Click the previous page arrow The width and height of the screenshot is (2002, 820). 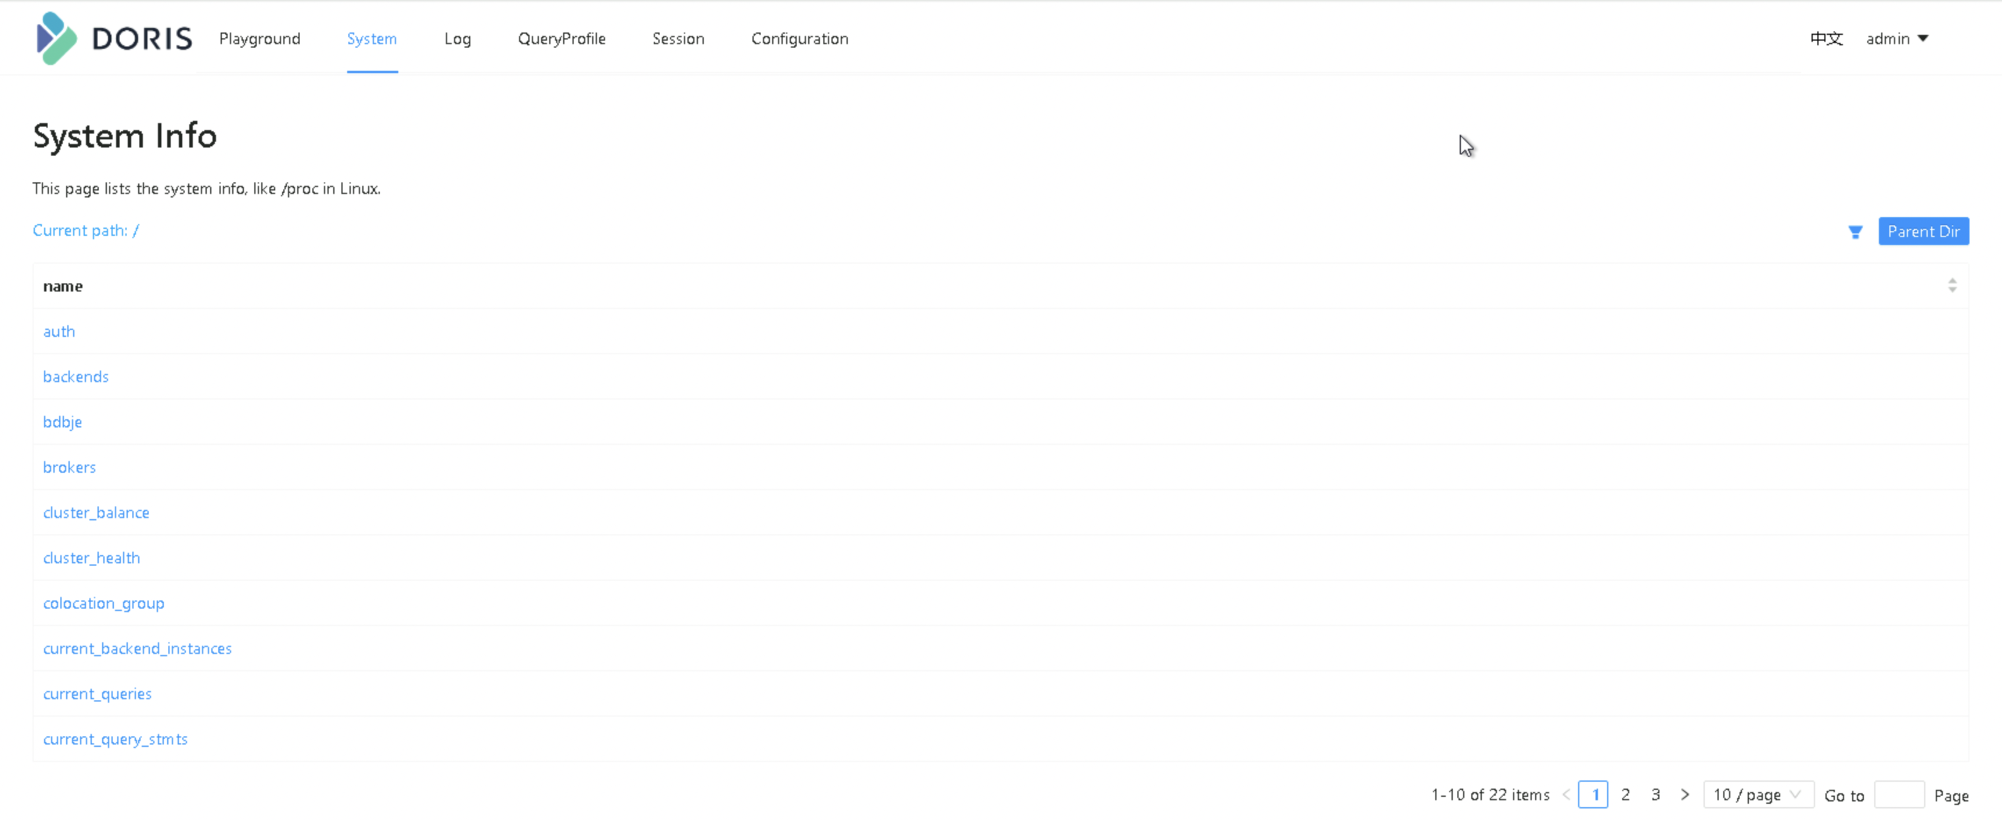(1566, 794)
